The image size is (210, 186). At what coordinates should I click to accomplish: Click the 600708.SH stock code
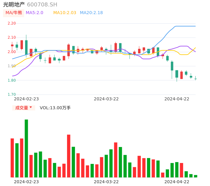pos(42,5)
